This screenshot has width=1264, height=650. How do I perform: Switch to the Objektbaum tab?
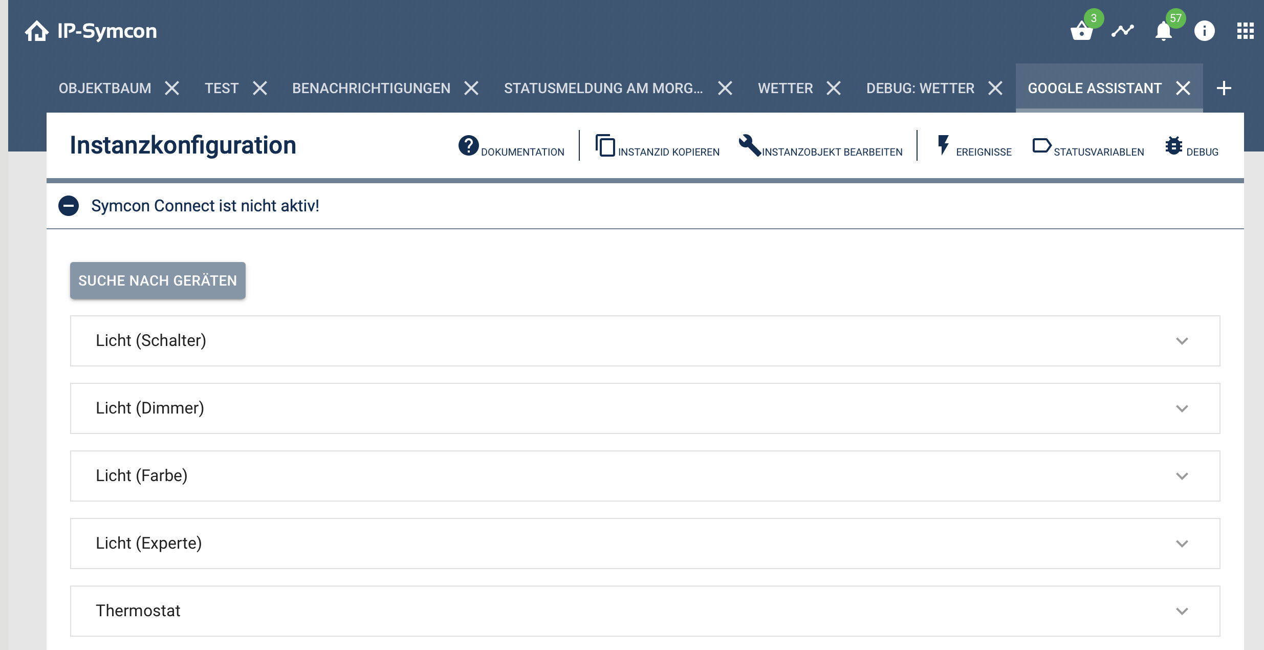[x=105, y=88]
